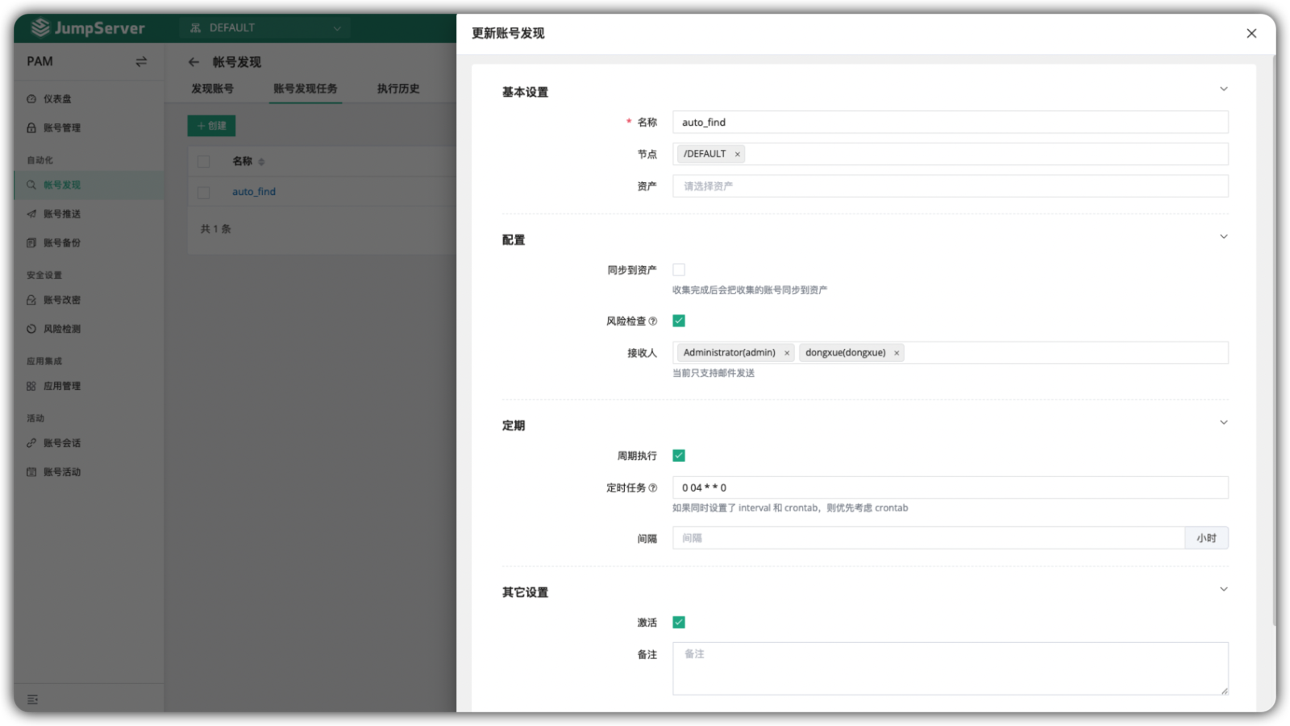This screenshot has width=1290, height=726.
Task: Remove the dongxue(dongxue) recipient tag
Action: (897, 352)
